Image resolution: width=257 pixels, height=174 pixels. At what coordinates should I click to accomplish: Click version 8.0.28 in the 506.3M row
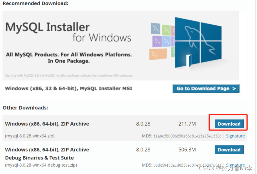click(143, 150)
